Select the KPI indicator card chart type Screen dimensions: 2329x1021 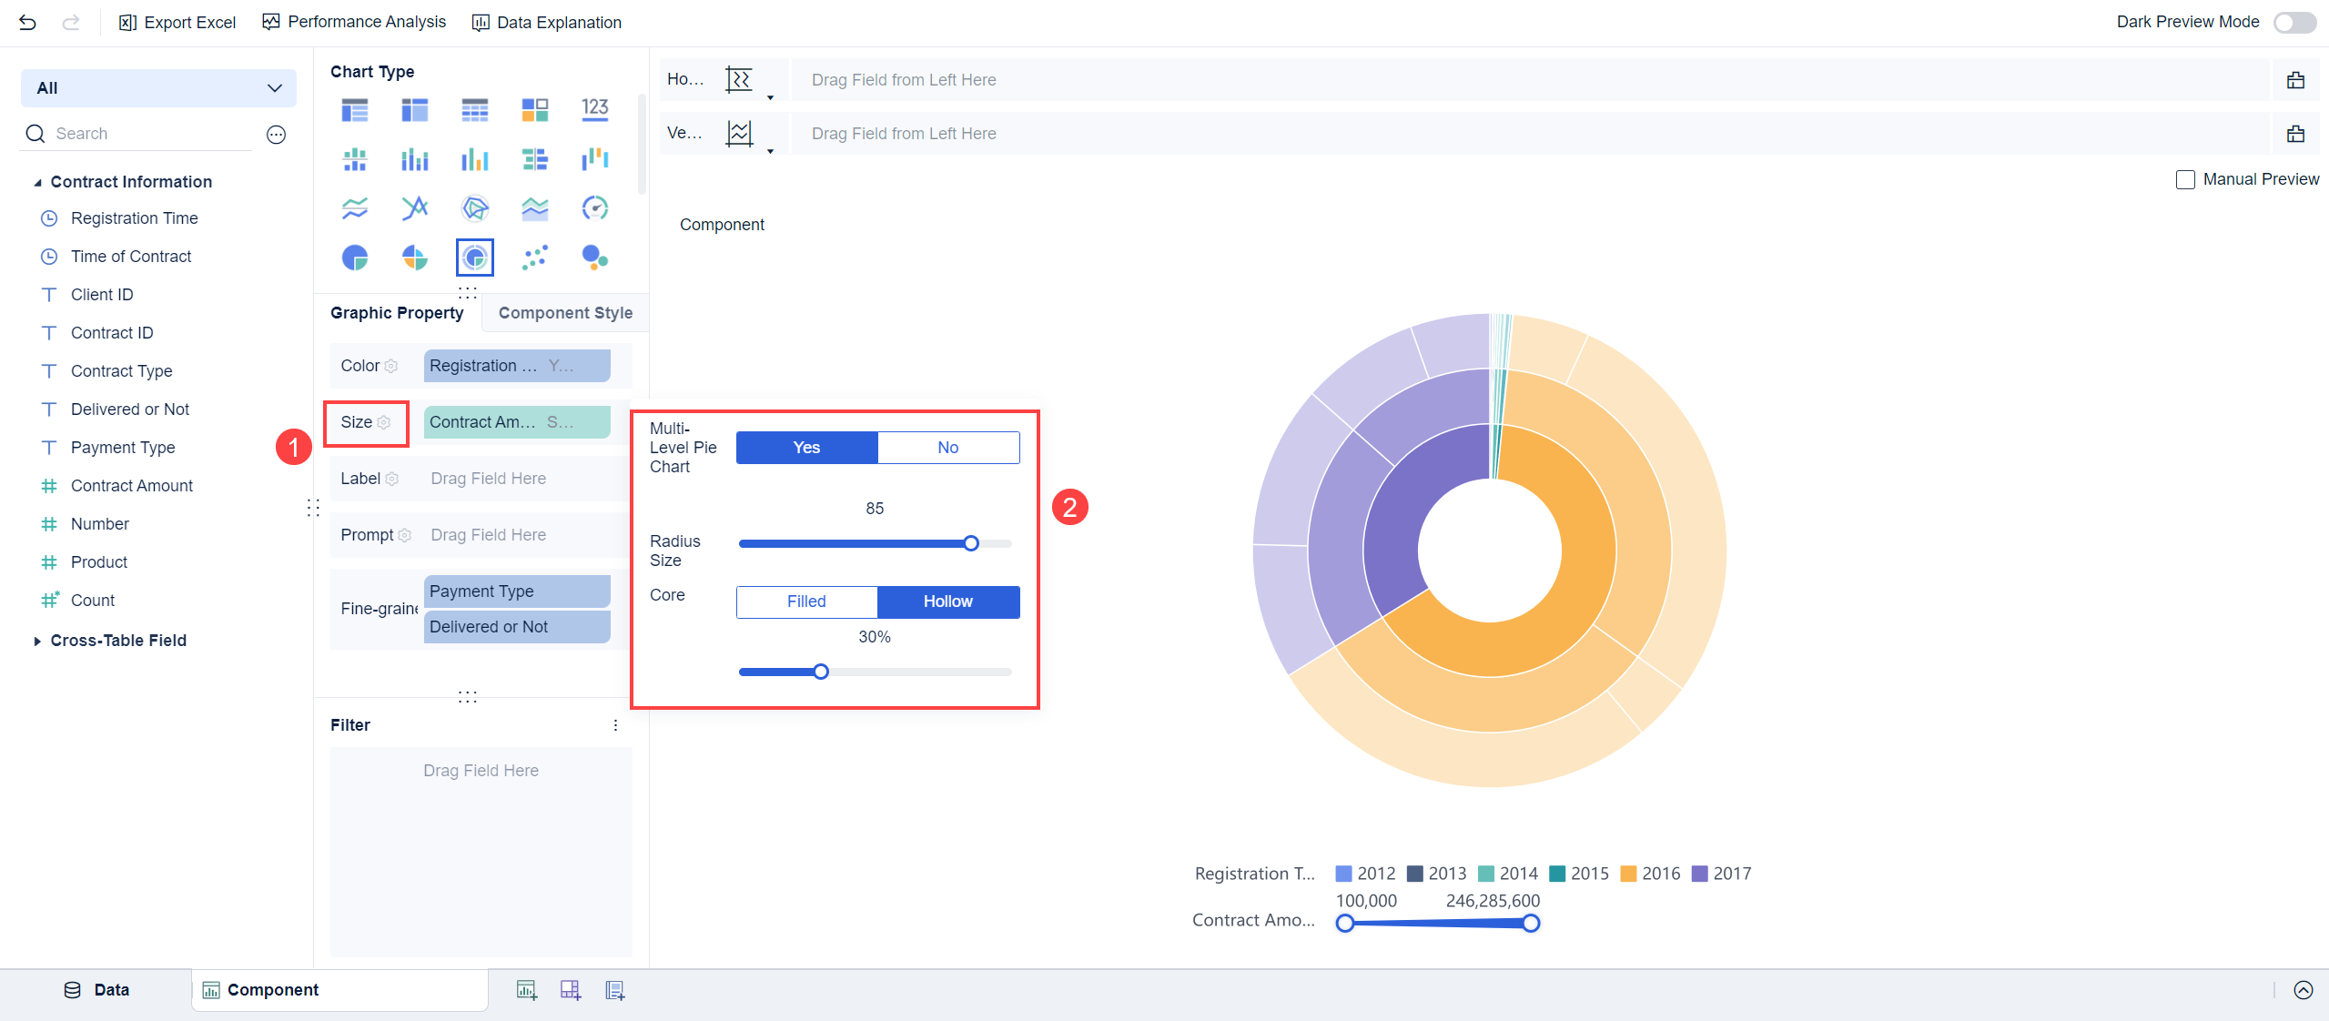(594, 110)
